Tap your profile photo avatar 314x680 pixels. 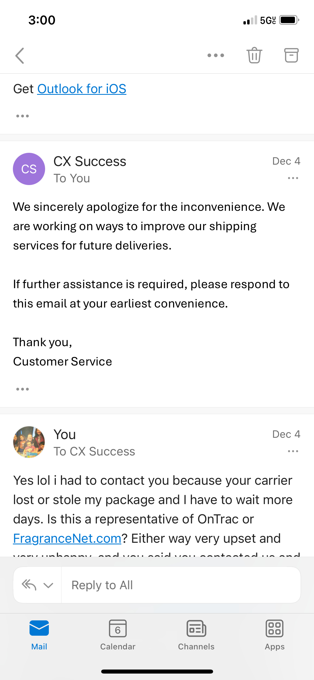29,442
